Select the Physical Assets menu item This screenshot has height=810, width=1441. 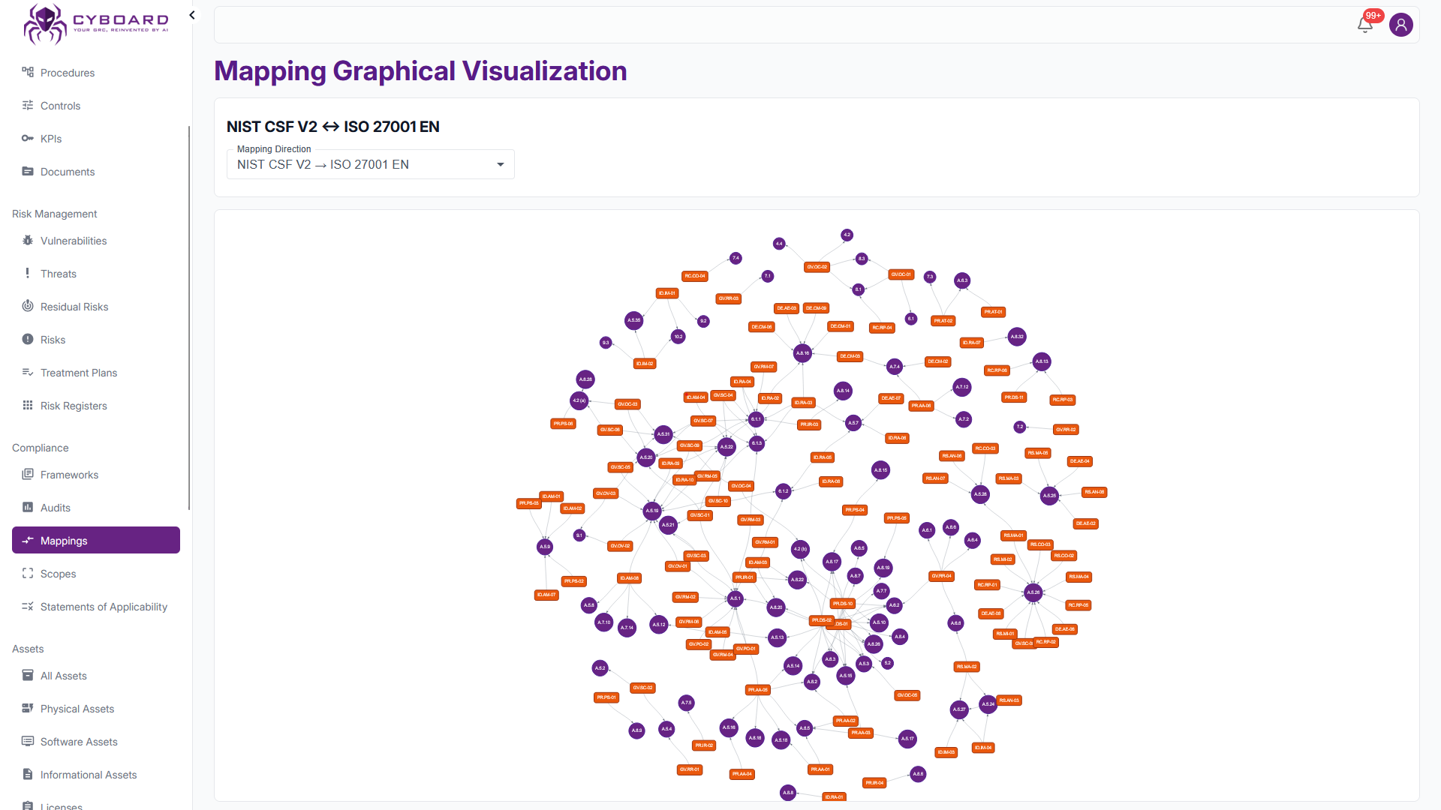77,709
